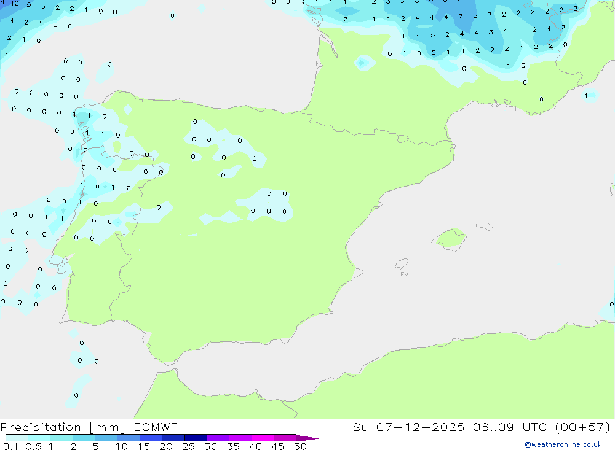This screenshot has width=615, height=450.
Task: Click the Menorca island outline
Action: 485,227
